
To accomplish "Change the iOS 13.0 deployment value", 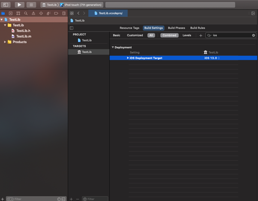I will pos(212,58).
